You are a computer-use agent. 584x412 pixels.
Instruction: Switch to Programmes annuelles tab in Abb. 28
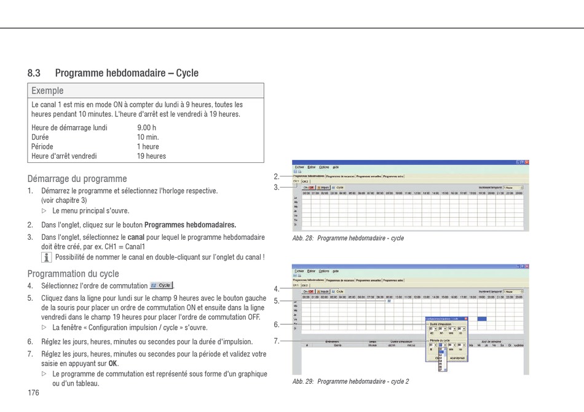tap(369, 176)
